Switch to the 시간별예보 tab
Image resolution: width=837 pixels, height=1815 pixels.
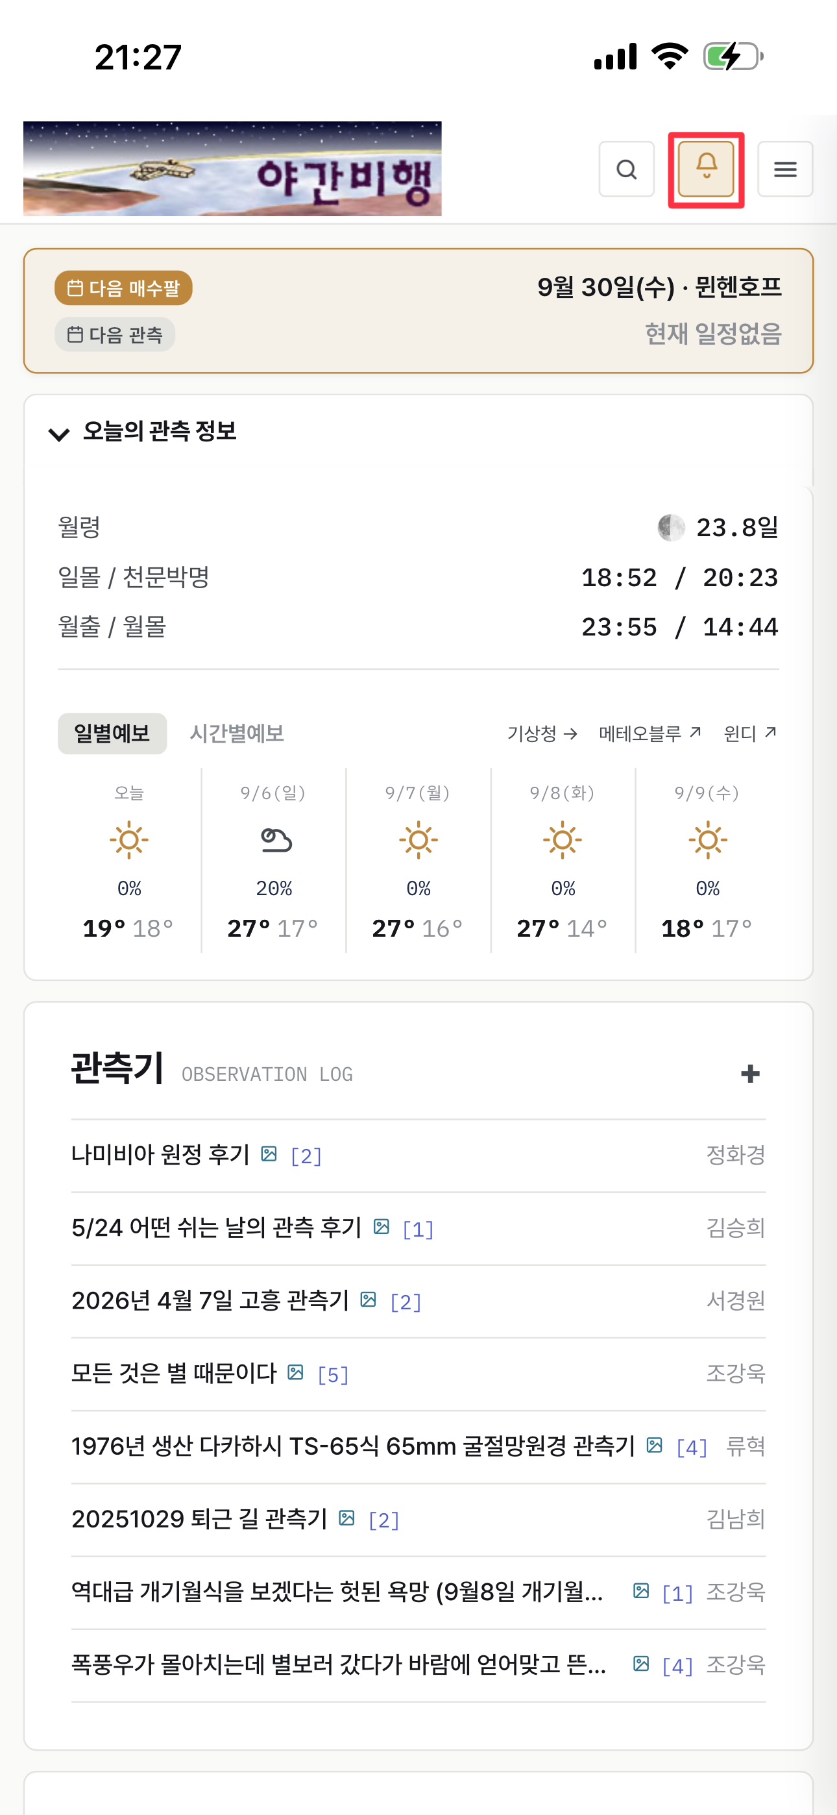coord(237,734)
